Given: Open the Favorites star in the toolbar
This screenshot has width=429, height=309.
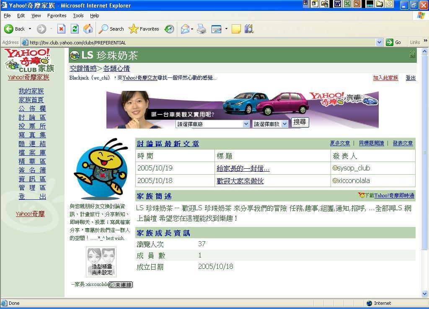Looking at the screenshot, I should click(x=134, y=29).
